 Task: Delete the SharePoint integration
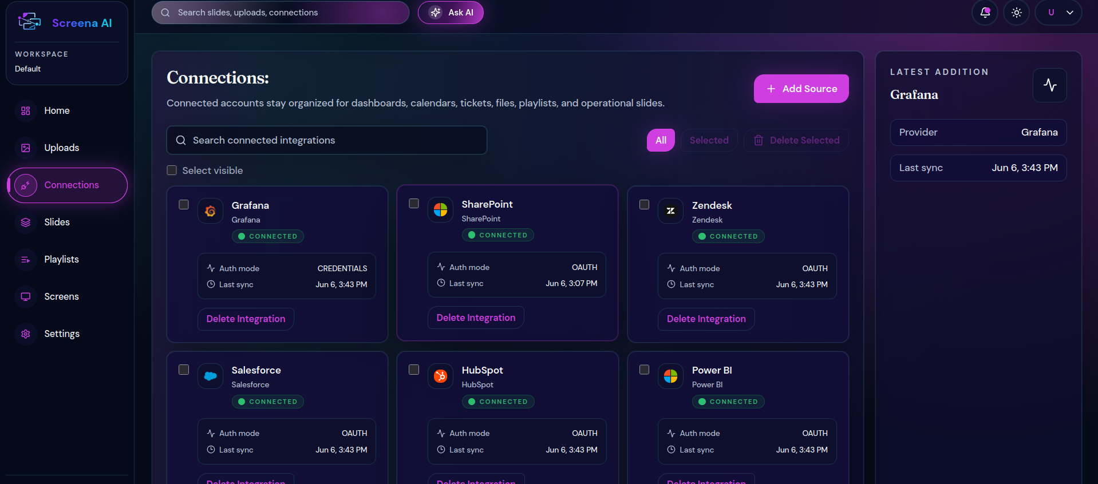pos(476,318)
